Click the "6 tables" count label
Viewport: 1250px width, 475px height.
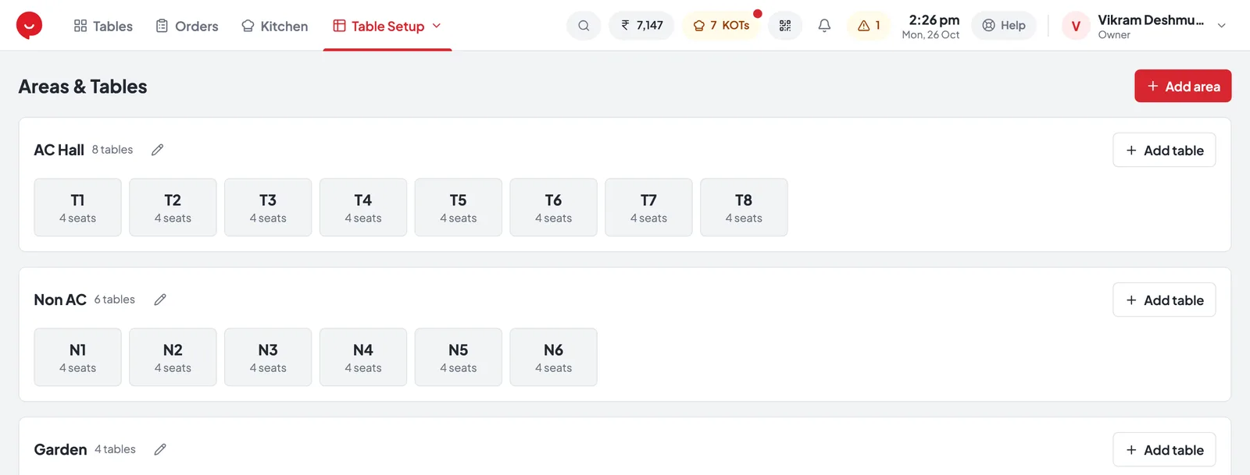coord(115,300)
